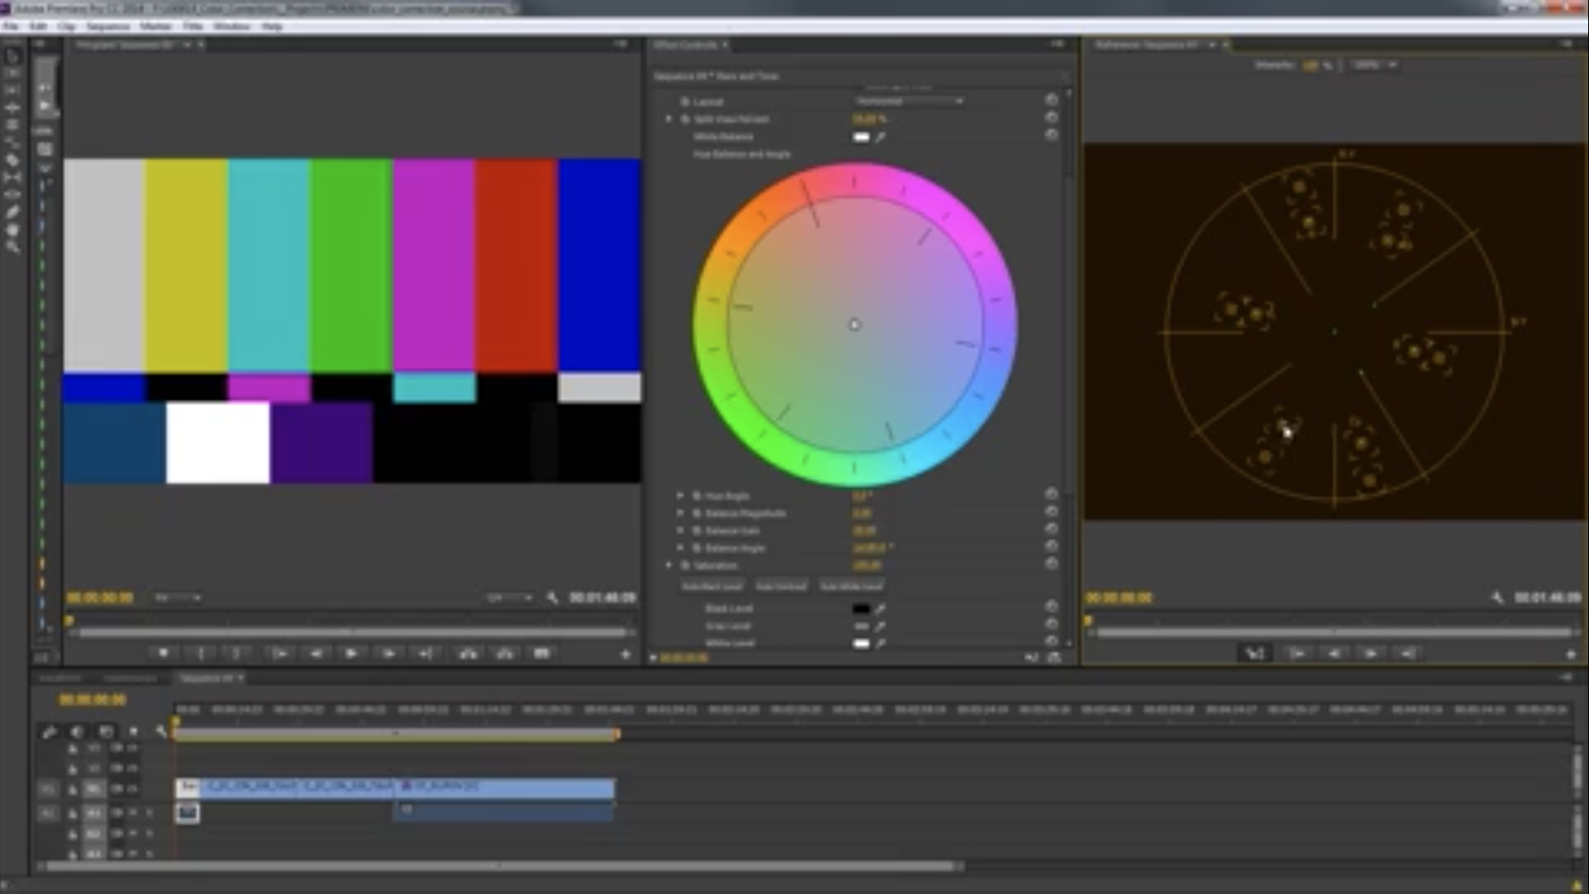Toggle the animation stopwatch for Saturation

click(685, 566)
